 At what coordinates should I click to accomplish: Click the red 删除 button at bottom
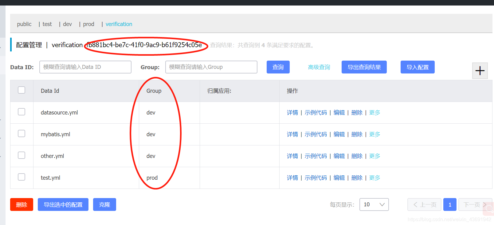(x=22, y=204)
